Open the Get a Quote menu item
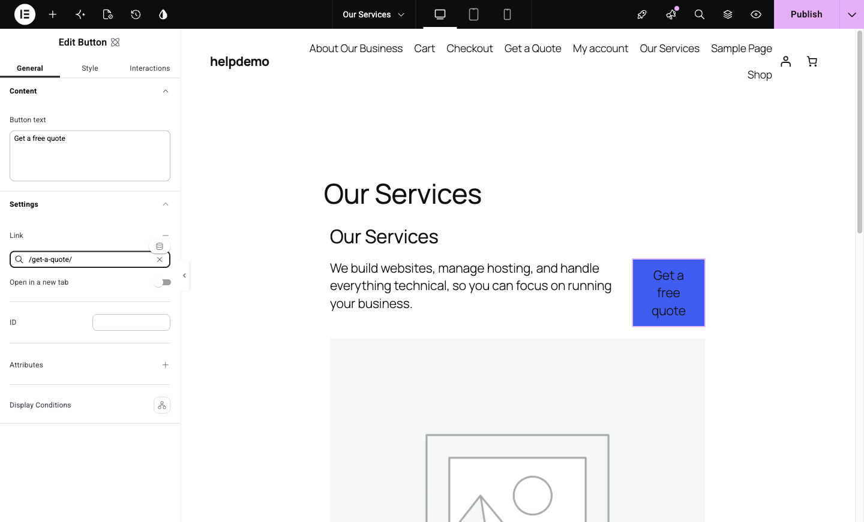Screen dimensions: 864x522 tap(533, 48)
